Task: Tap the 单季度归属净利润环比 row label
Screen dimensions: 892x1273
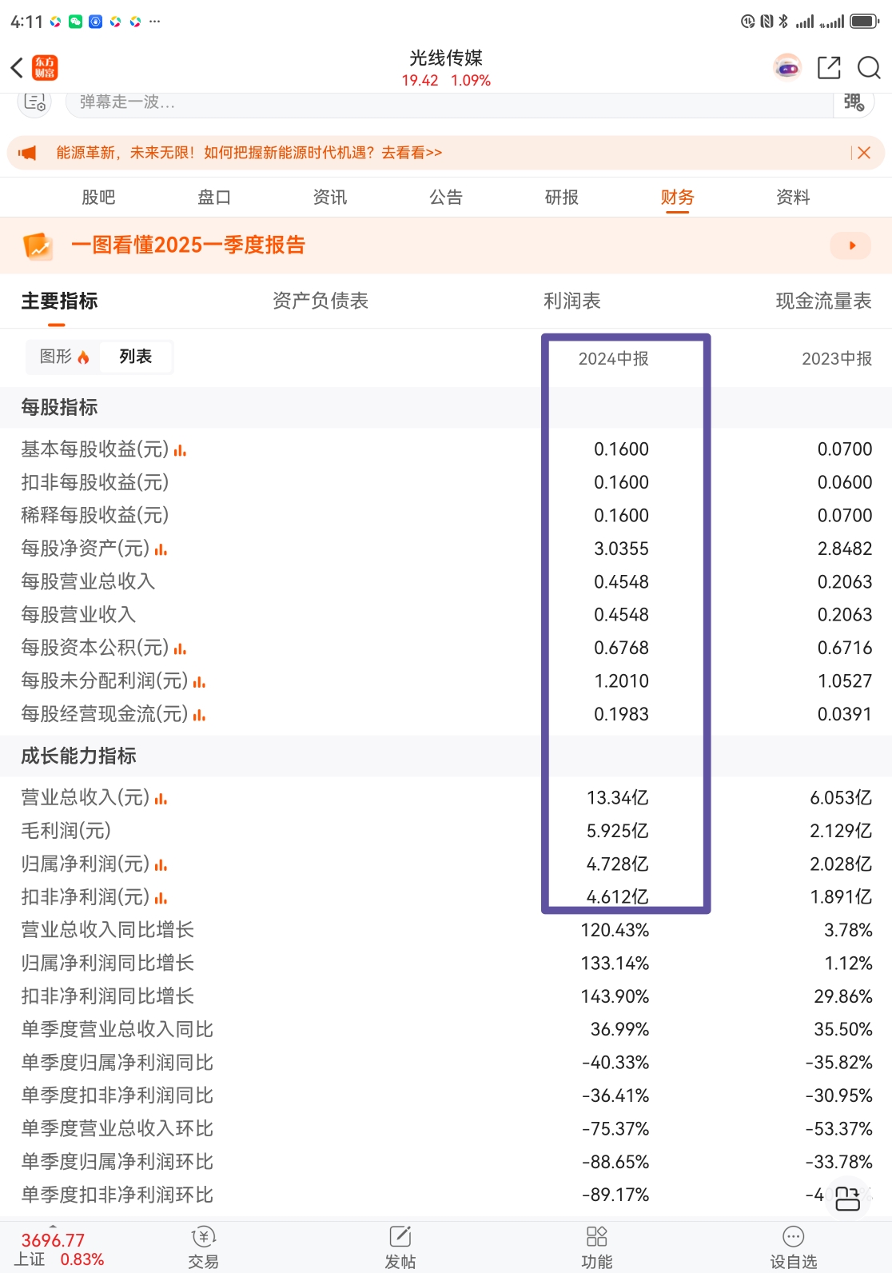Action: [x=117, y=1163]
